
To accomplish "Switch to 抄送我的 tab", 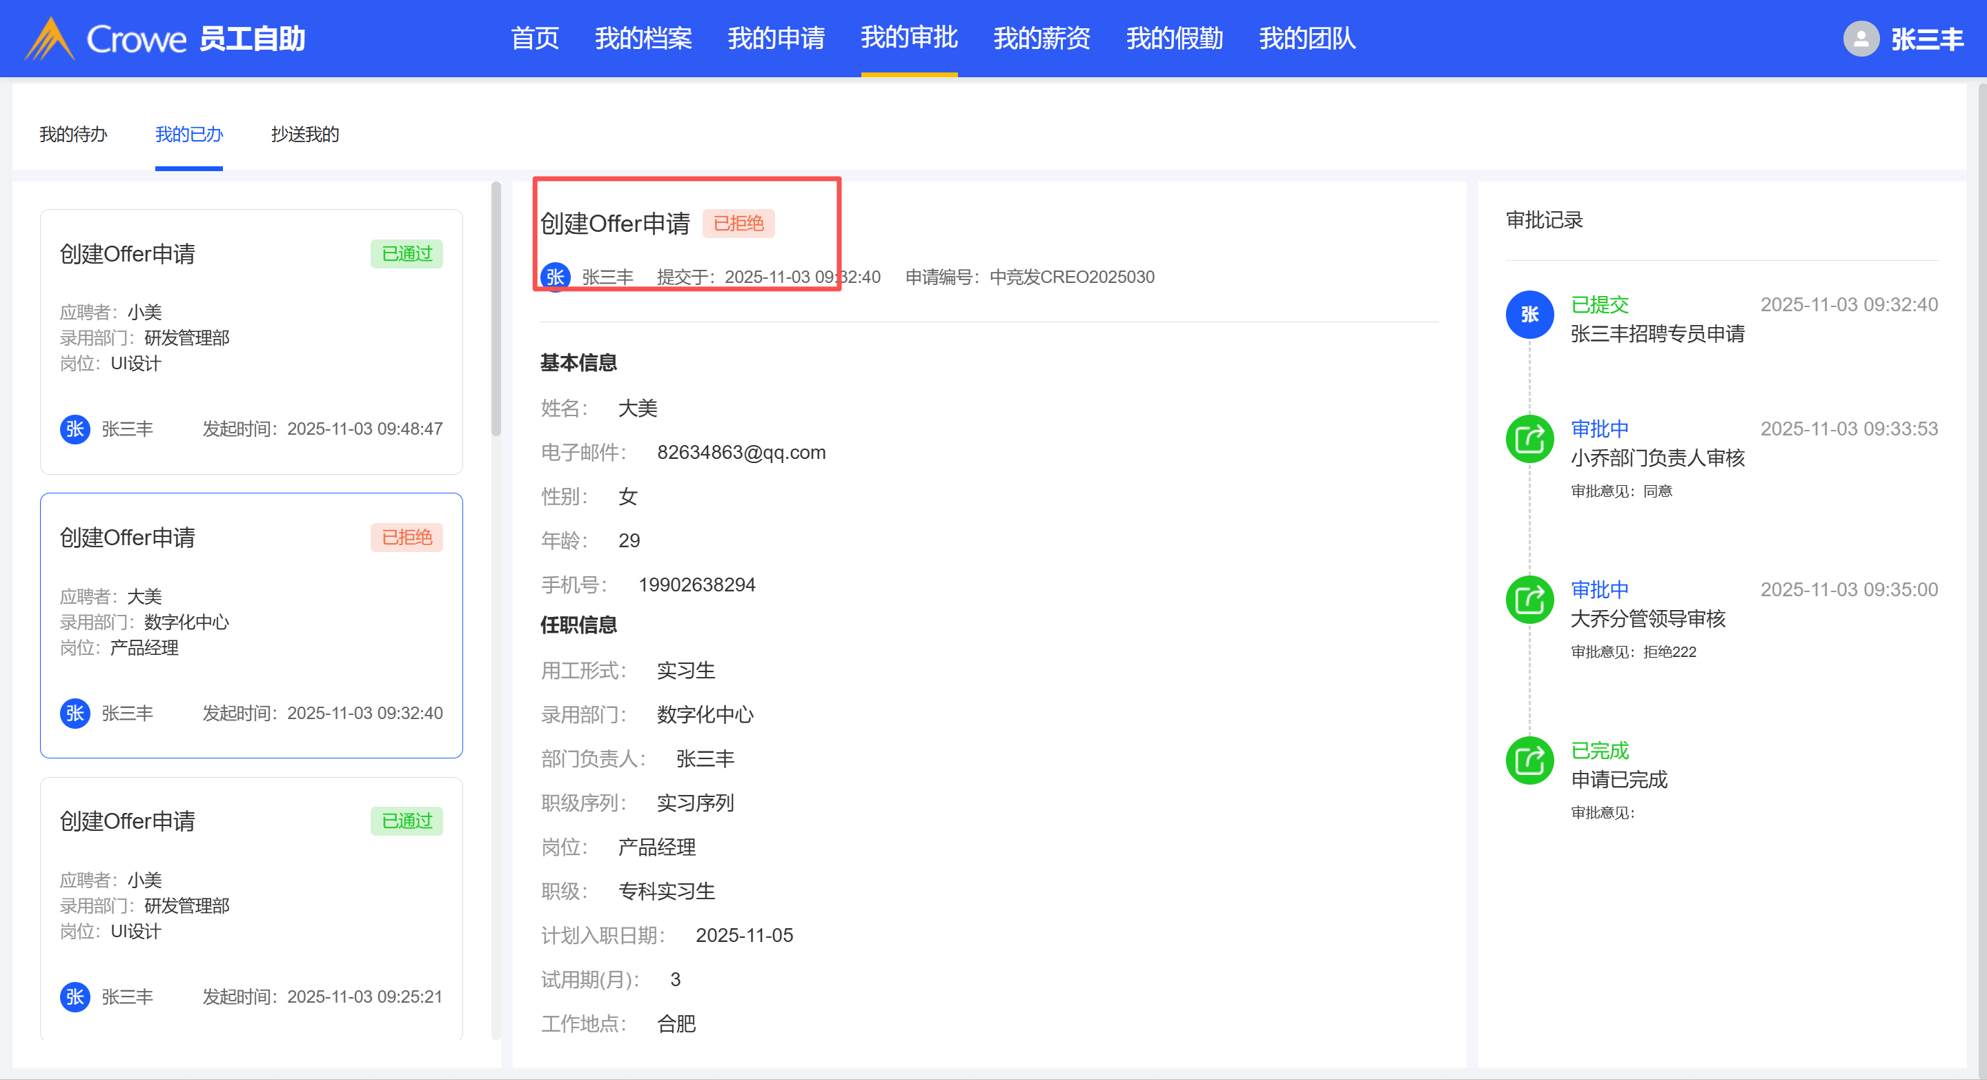I will (304, 135).
